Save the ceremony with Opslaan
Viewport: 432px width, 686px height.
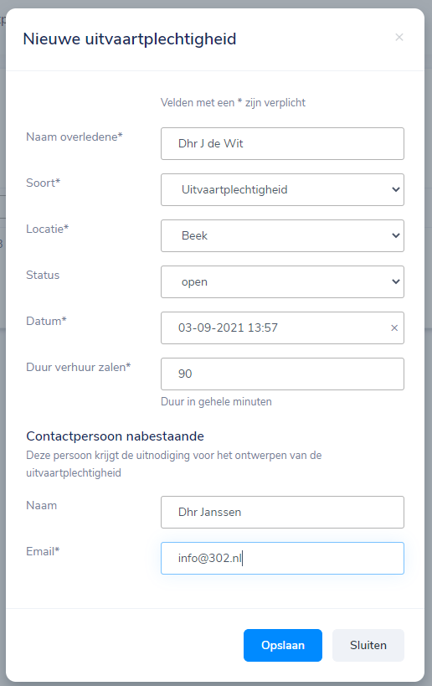(283, 645)
